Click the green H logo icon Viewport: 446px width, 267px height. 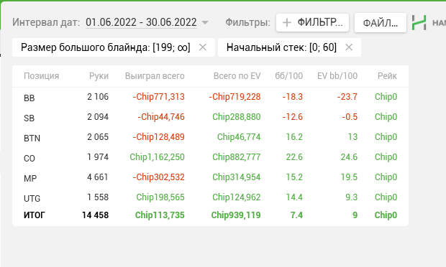[x=419, y=22]
